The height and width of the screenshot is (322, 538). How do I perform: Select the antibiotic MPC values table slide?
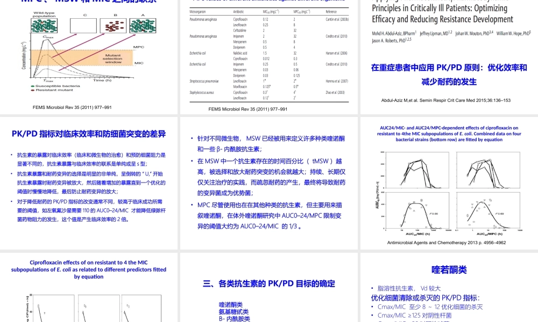268,56
